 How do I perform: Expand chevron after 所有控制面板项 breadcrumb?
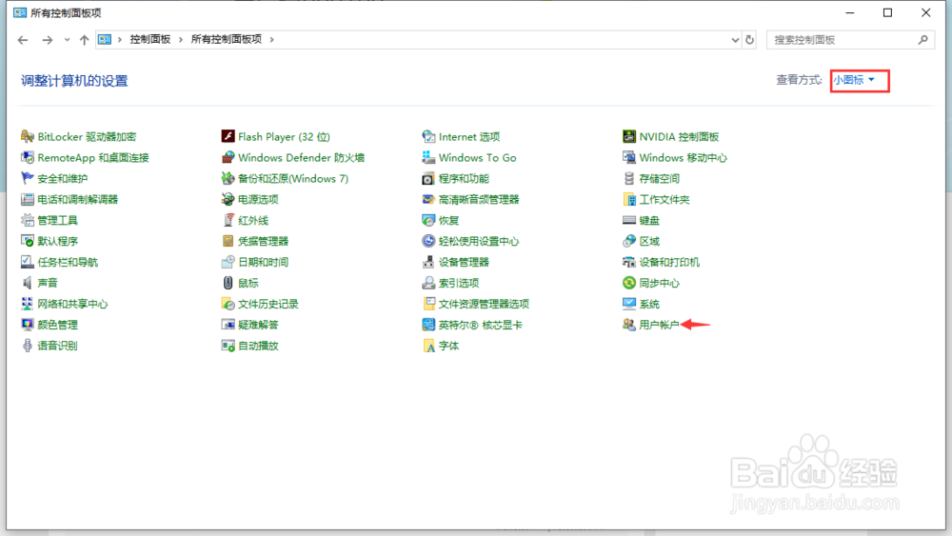pyautogui.click(x=272, y=39)
